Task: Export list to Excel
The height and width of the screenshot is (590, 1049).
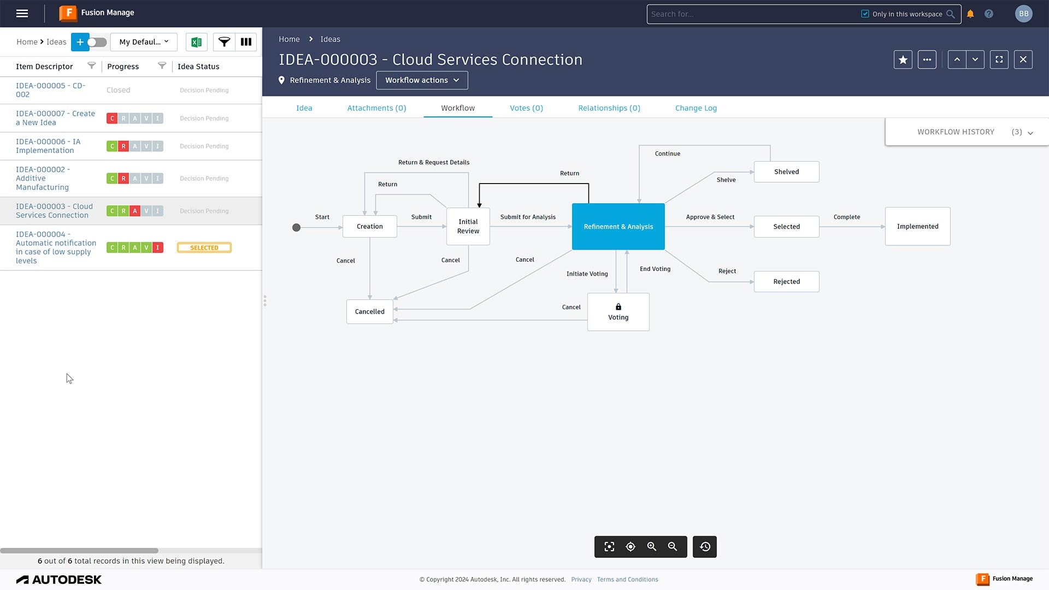Action: point(197,42)
